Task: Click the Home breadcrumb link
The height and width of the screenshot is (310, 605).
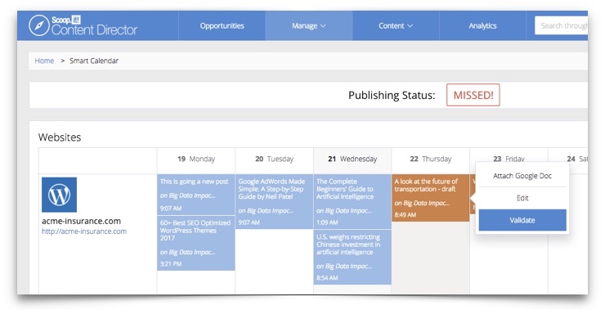Action: (x=44, y=61)
